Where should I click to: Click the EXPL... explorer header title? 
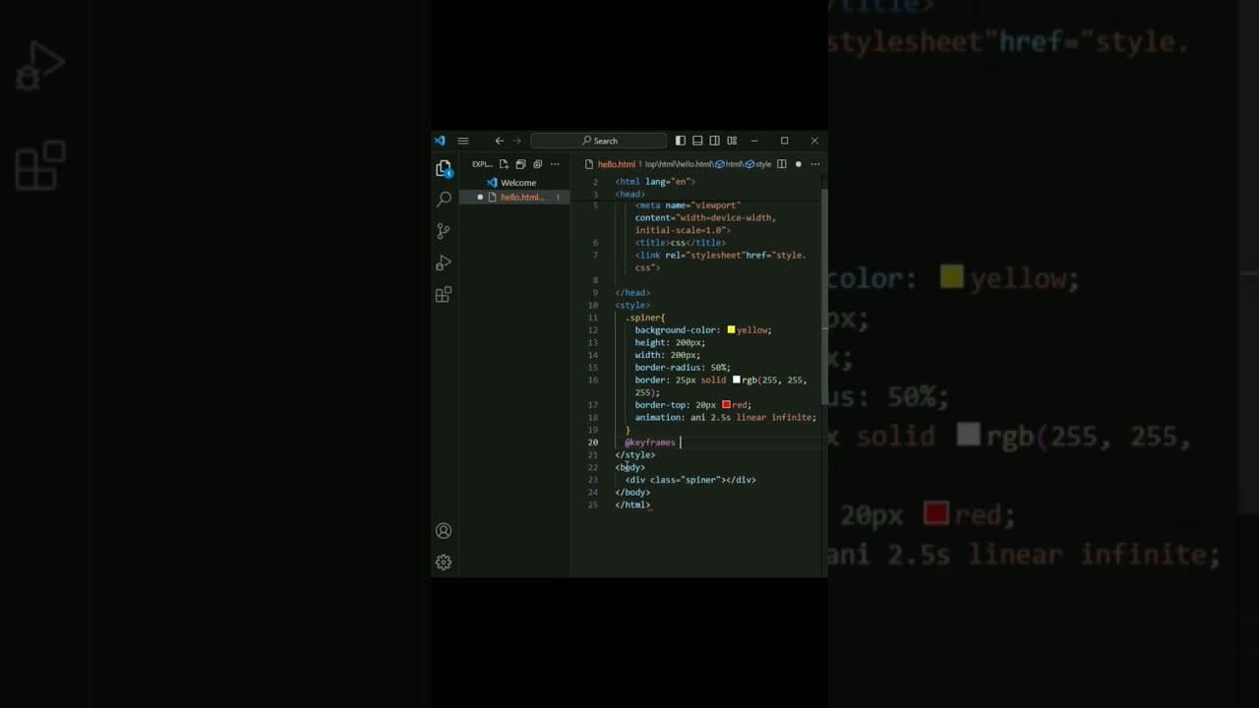point(482,164)
